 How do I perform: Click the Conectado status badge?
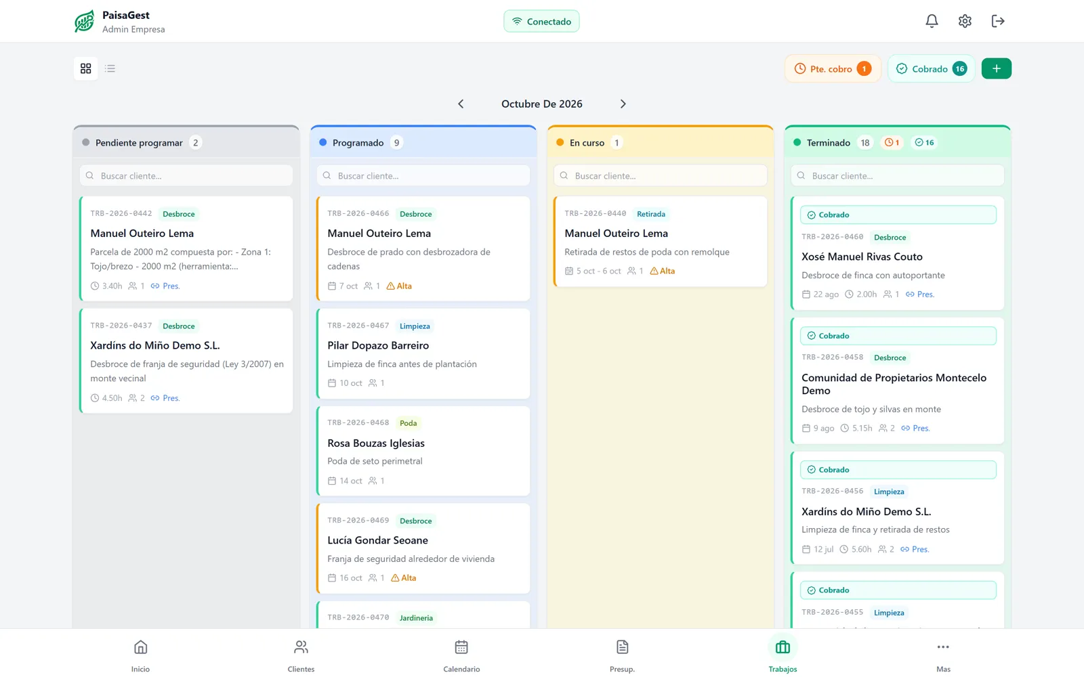point(541,21)
